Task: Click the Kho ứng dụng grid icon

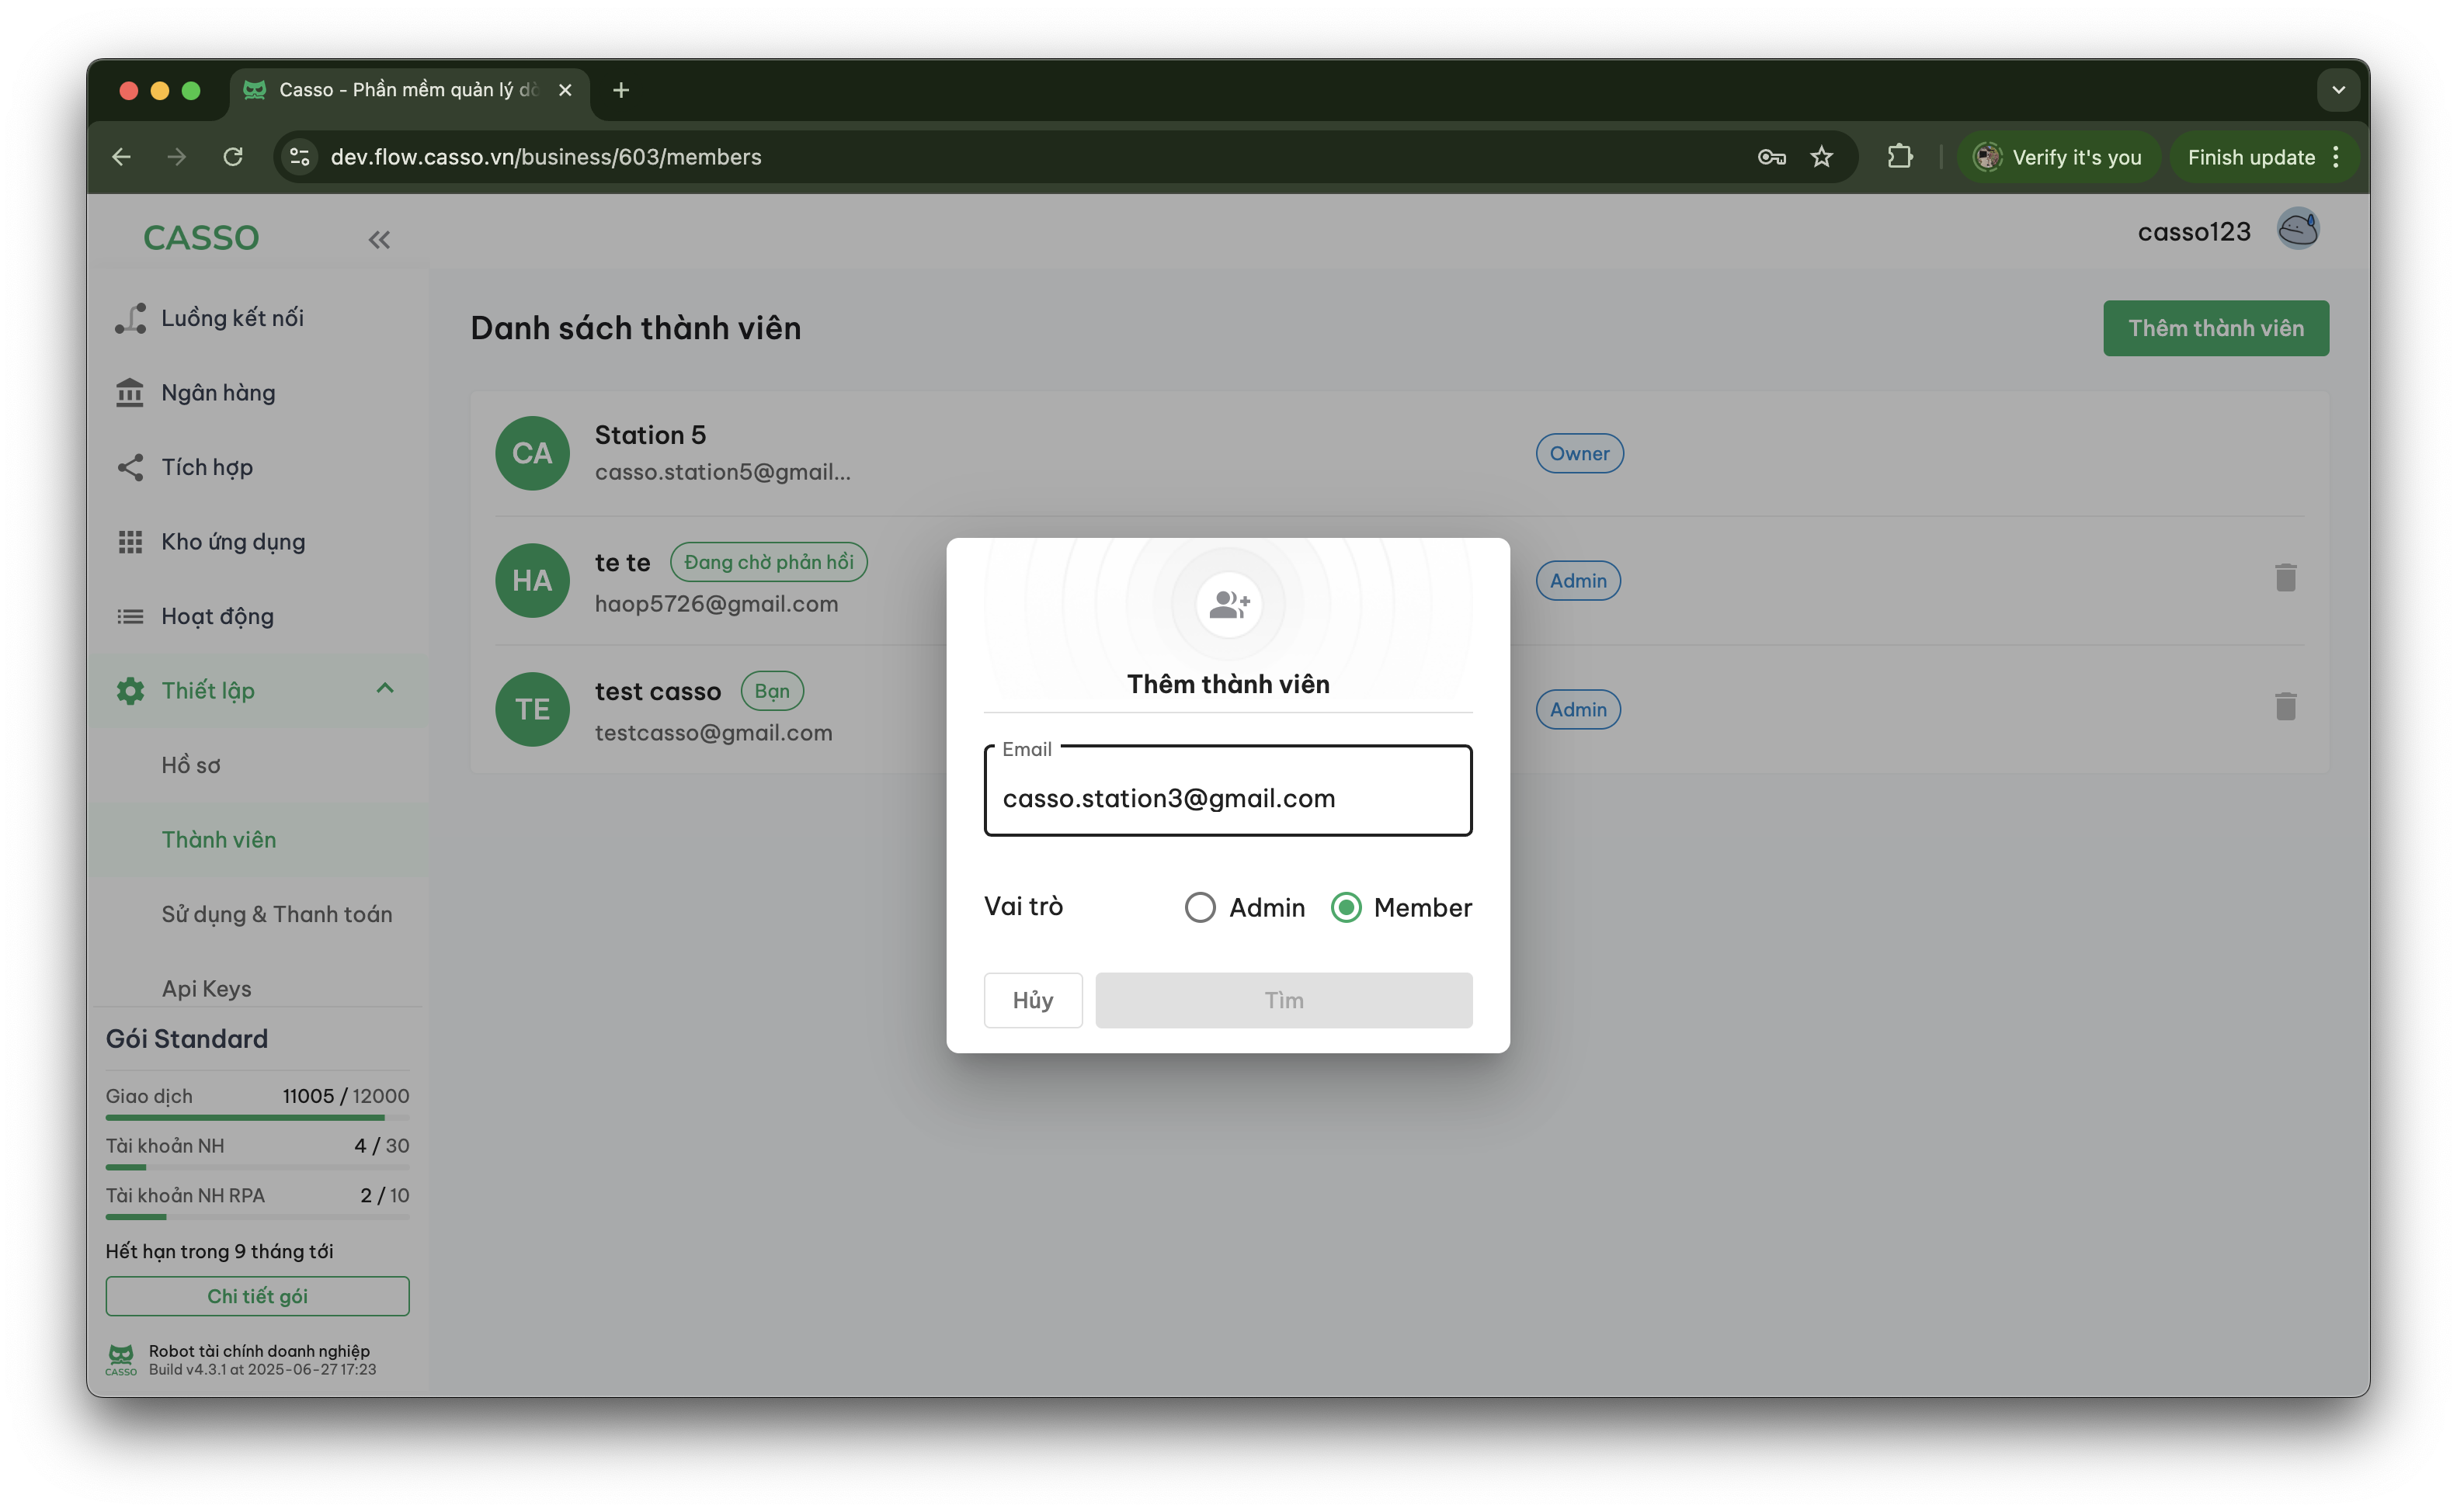Action: click(x=130, y=542)
